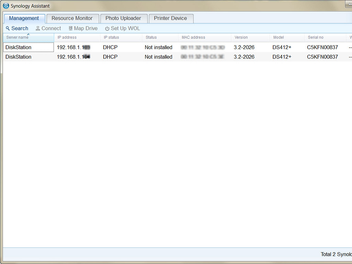Click DHCP in the second row
Viewport: 352px width, 264px height.
110,57
